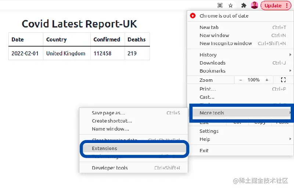Click the 219 deaths cell
The image size is (294, 190).
tap(137, 53)
